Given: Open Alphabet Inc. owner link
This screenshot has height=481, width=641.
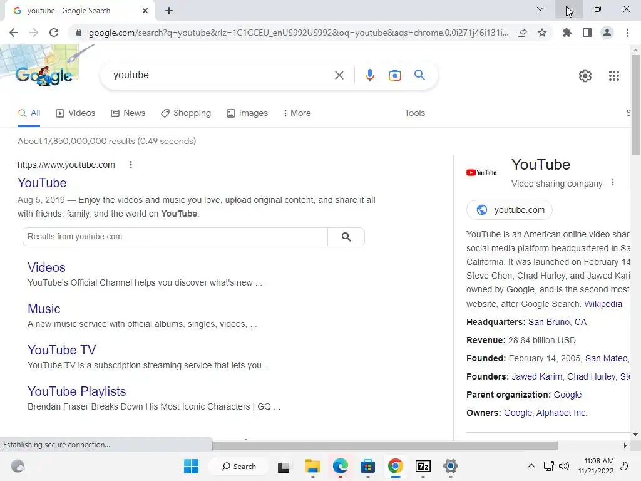Looking at the screenshot, I should coord(562,413).
